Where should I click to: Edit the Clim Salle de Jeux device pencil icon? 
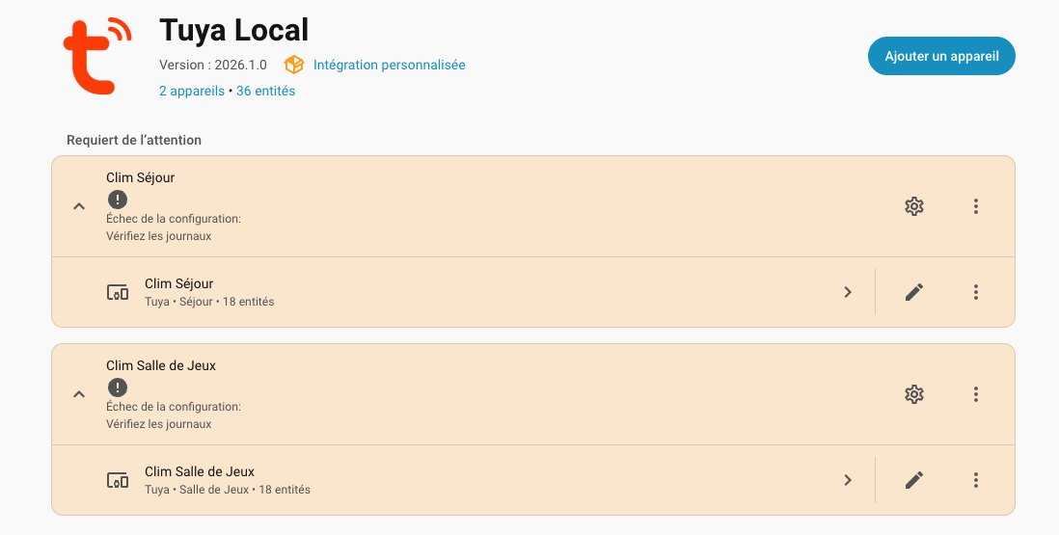(x=914, y=480)
